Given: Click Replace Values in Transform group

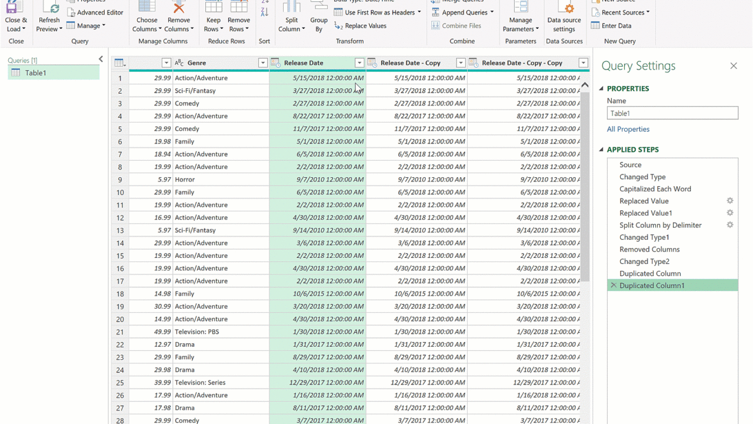Looking at the screenshot, I should [x=360, y=26].
